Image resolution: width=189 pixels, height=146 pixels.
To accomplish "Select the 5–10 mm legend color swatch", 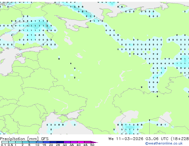I will pyautogui.click(x=32, y=142).
